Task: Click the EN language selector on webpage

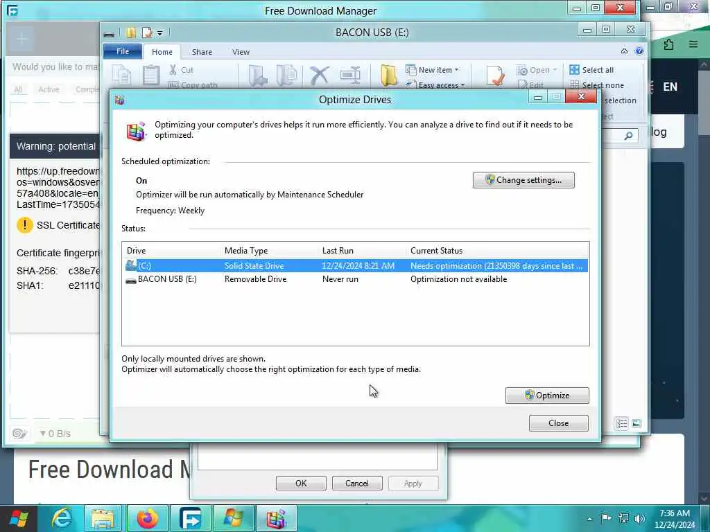Action: click(x=670, y=87)
